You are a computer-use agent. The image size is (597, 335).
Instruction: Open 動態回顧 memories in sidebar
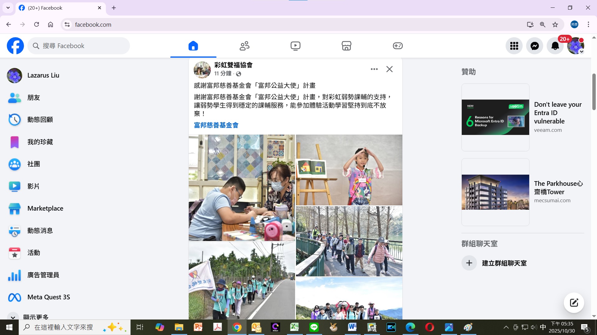[x=40, y=120]
